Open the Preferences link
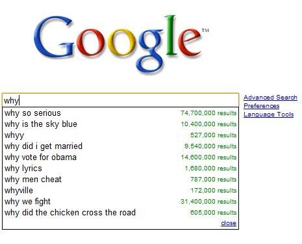 pos(261,106)
